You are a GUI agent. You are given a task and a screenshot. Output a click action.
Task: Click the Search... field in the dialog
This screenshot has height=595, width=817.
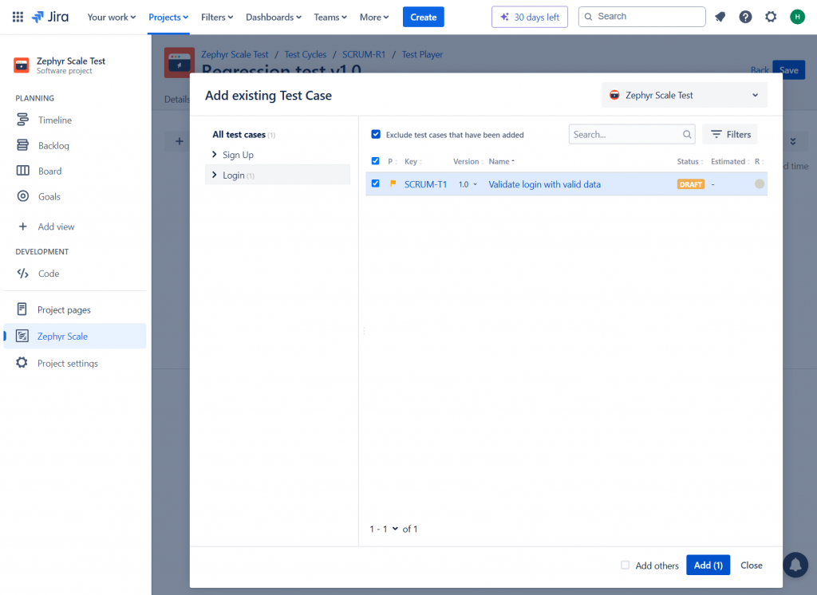coord(632,135)
